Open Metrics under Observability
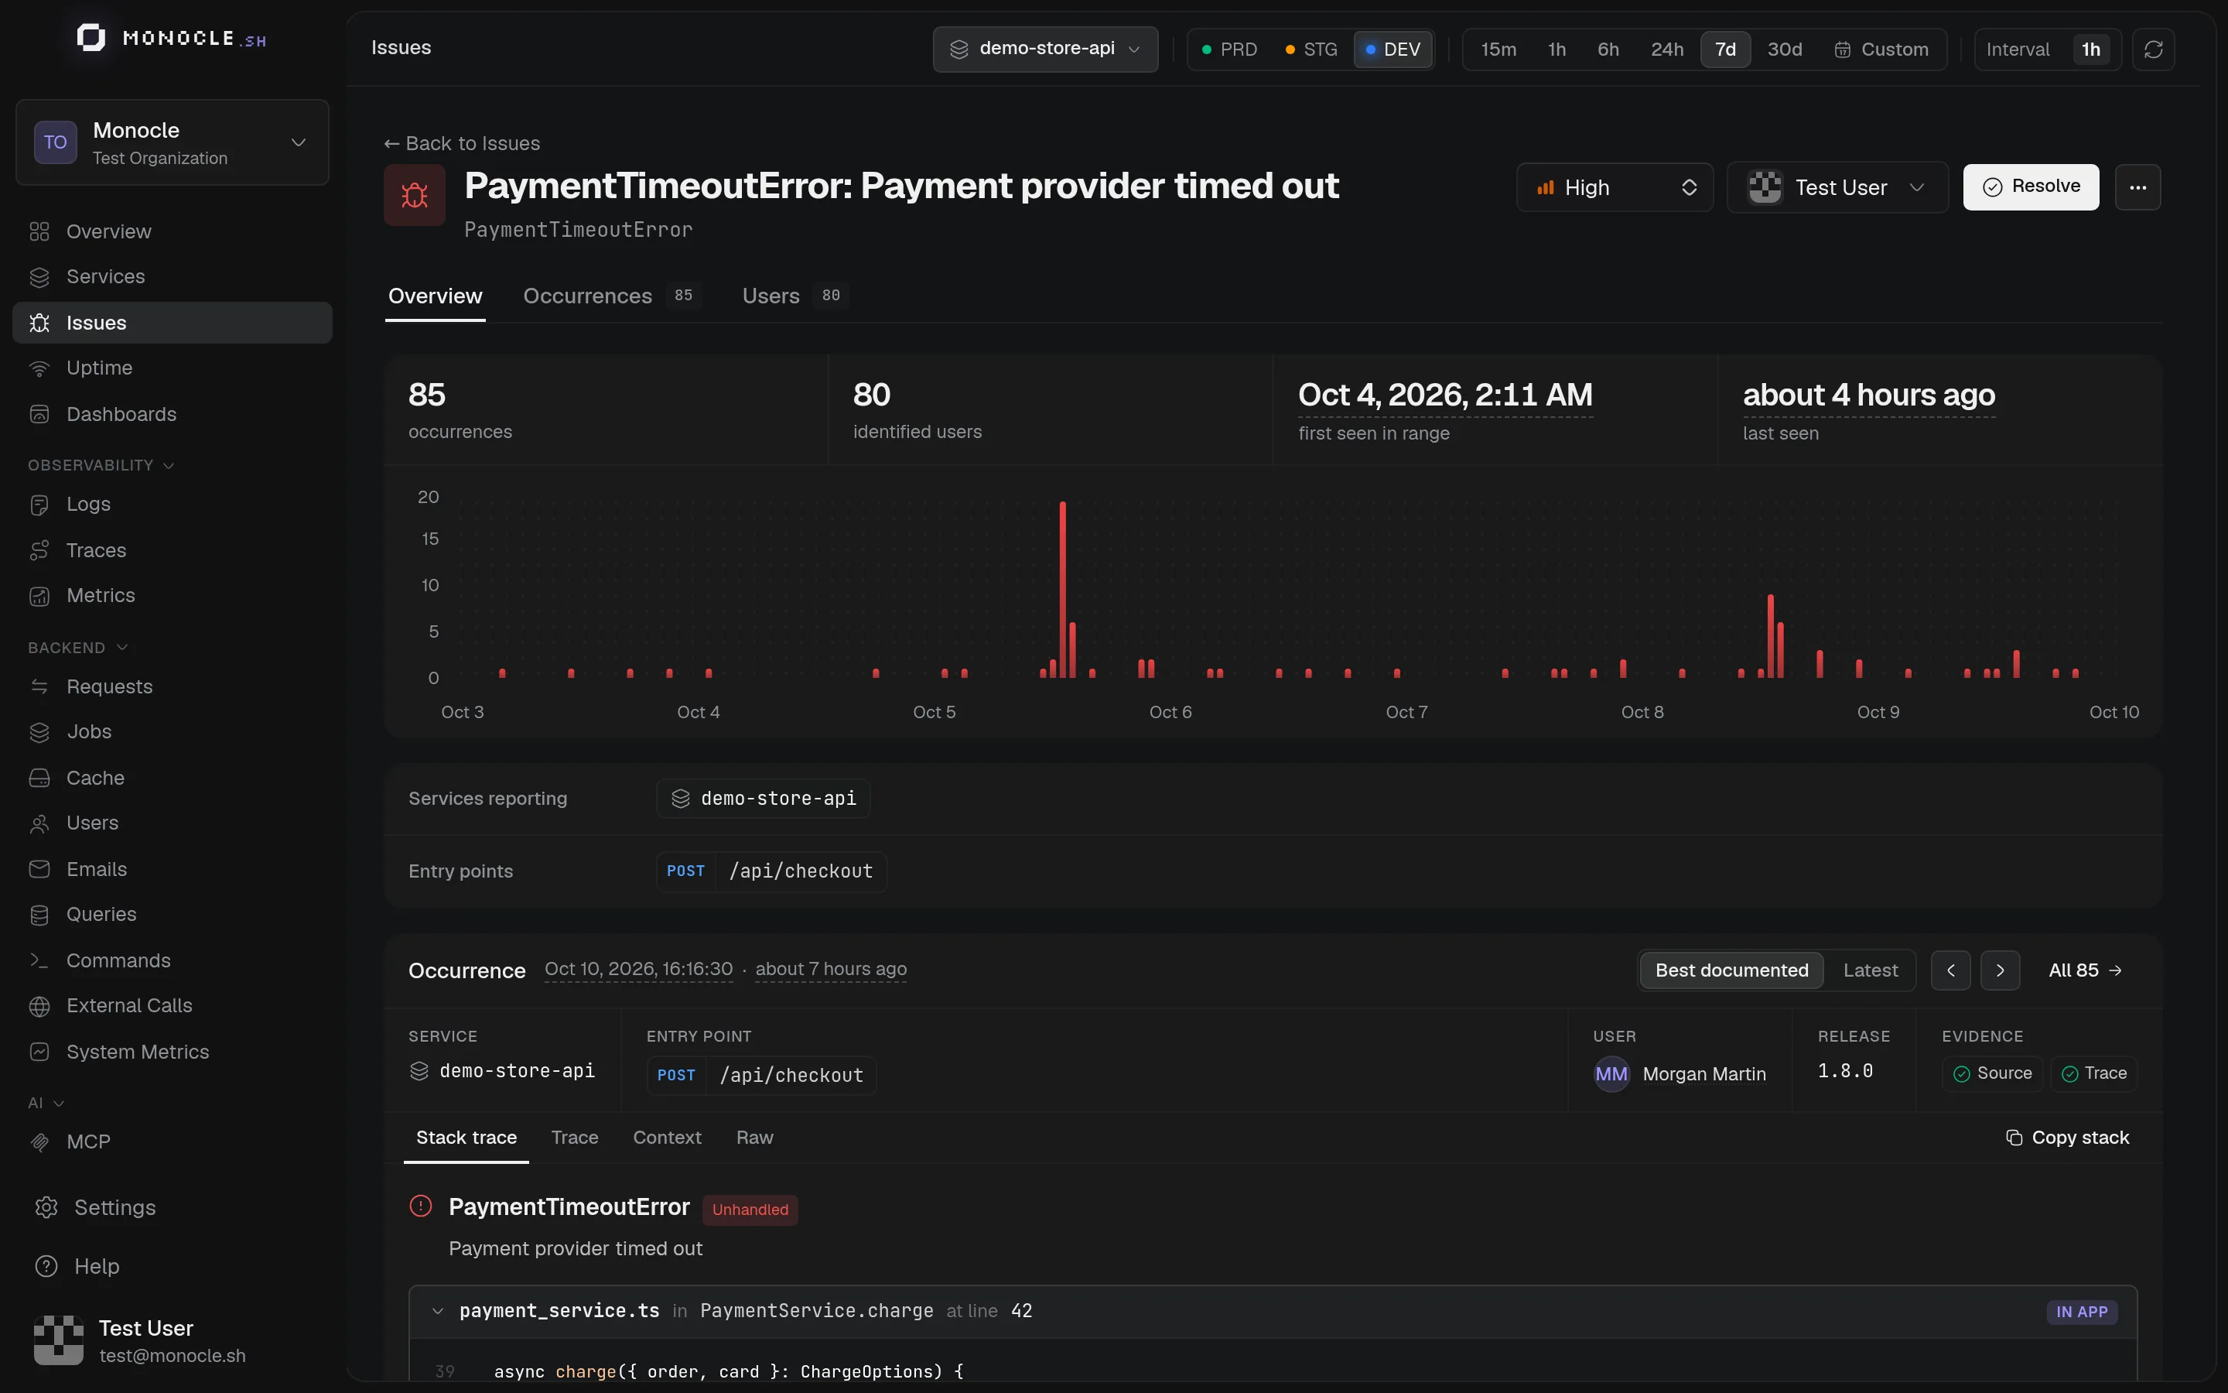The height and width of the screenshot is (1393, 2228). pyautogui.click(x=173, y=595)
